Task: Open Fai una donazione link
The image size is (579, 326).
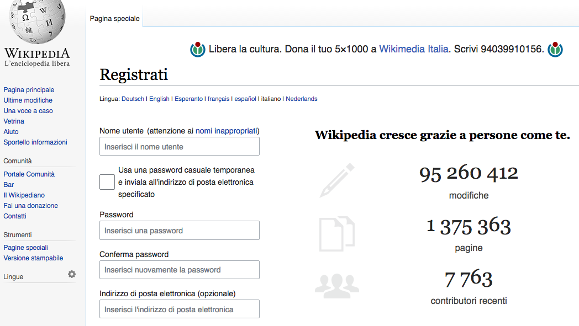Action: pyautogui.click(x=30, y=205)
